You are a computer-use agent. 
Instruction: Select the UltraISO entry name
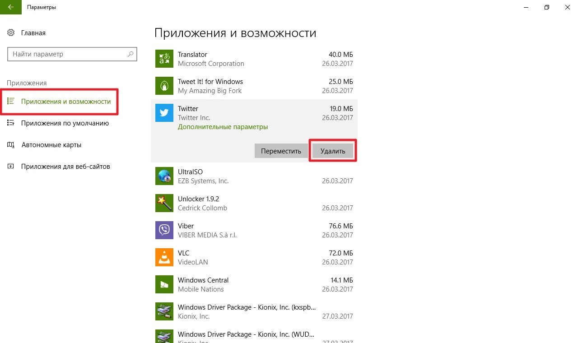coord(190,172)
